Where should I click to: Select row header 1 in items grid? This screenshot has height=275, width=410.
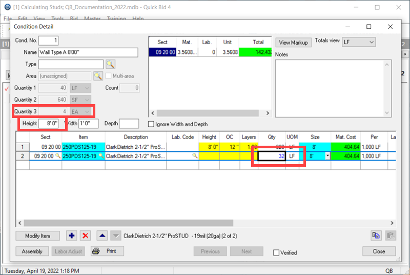pos(23,147)
